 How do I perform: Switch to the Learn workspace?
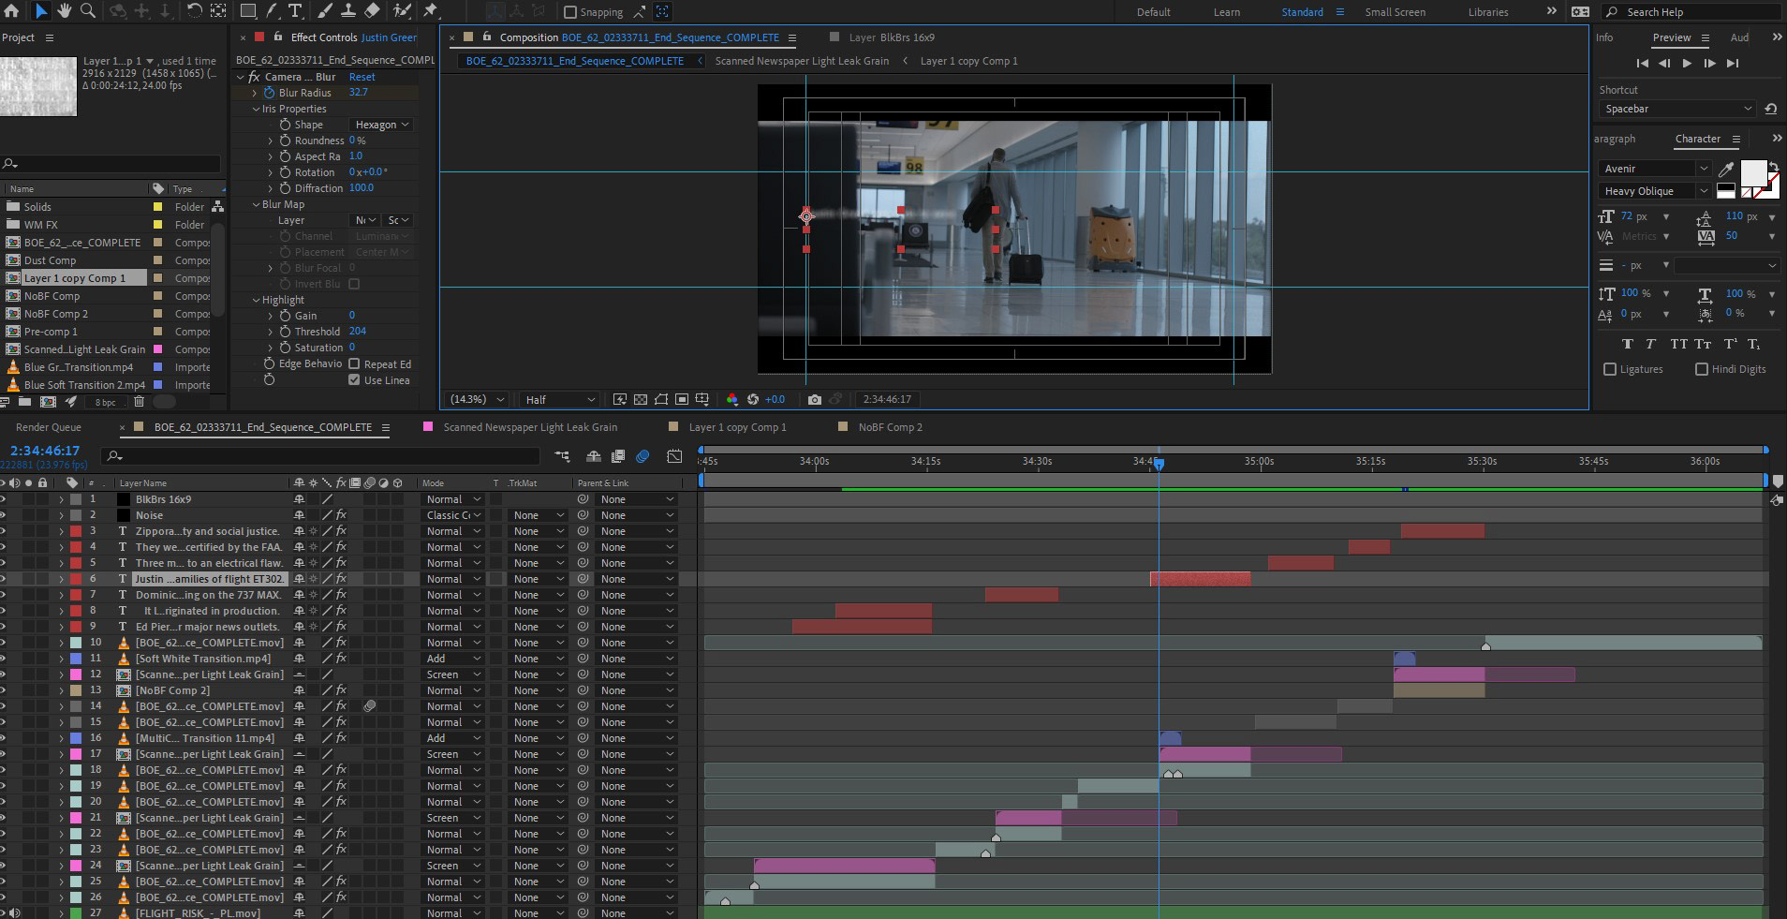(x=1226, y=12)
